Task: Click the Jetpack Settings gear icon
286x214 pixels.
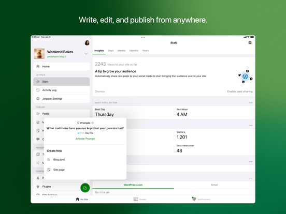Action: [38, 99]
